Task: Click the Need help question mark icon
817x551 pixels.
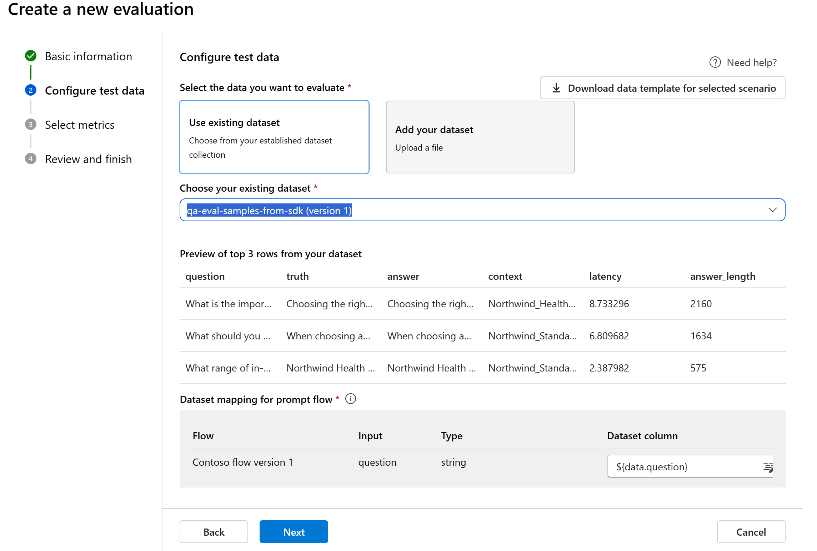Action: pos(715,62)
